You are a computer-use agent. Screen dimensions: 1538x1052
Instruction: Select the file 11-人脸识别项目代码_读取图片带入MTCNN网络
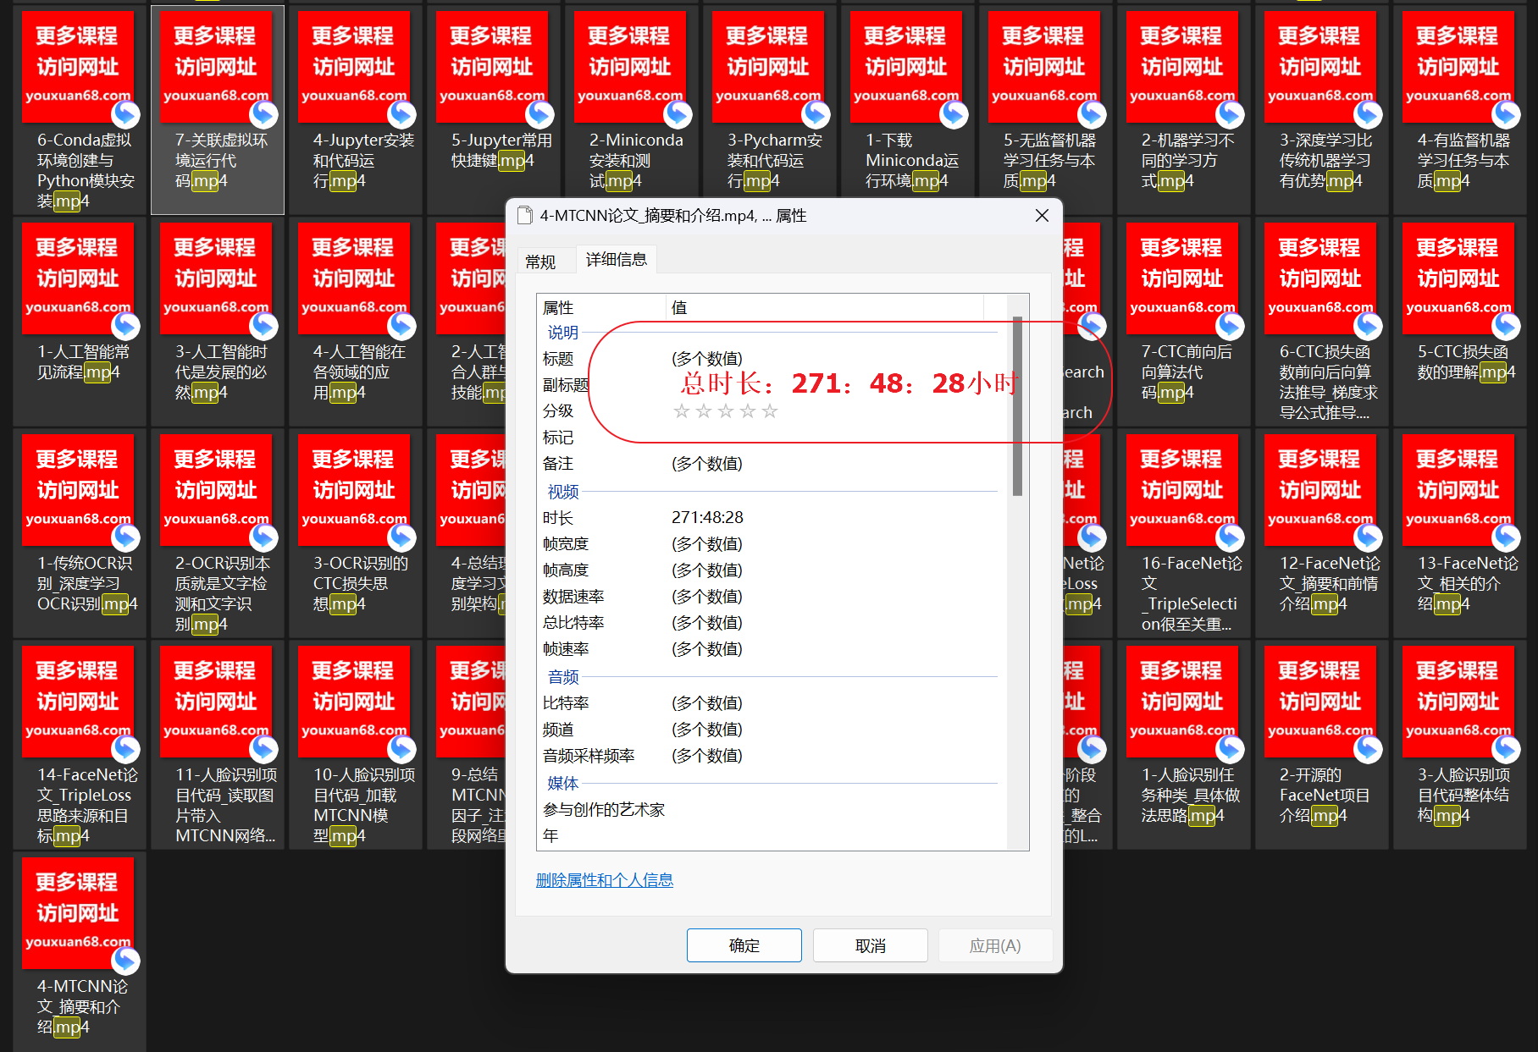pos(217,745)
